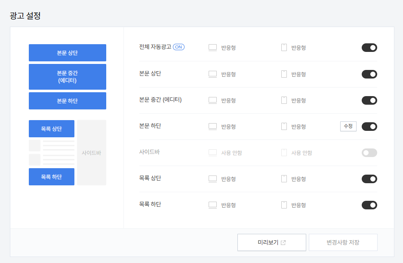Image resolution: width=403 pixels, height=263 pixels.
Task: Disable the 전체 자동광고 toggle
Action: pos(369,48)
